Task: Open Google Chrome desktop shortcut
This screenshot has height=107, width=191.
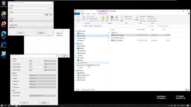Action: pyautogui.click(x=4, y=15)
